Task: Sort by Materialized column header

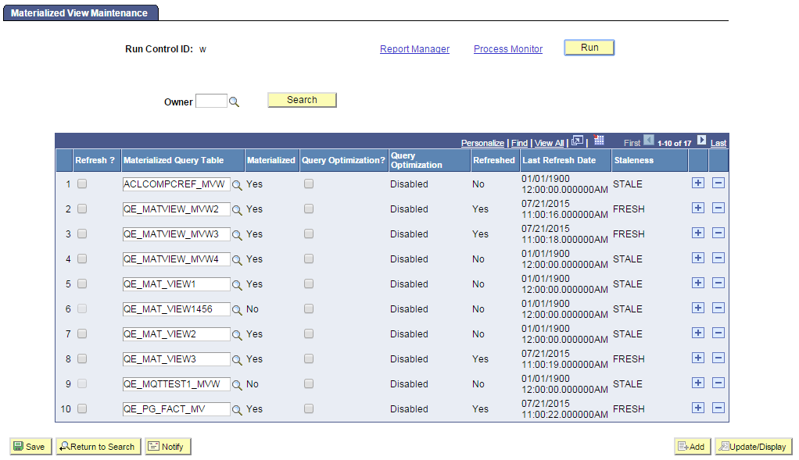Action: (271, 160)
